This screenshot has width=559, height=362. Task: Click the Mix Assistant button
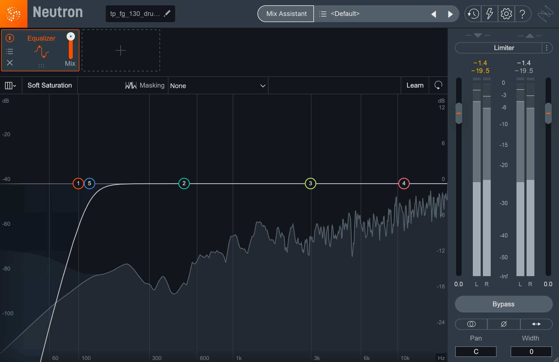tap(286, 14)
